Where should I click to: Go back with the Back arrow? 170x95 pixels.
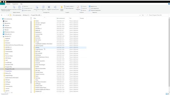[2, 15]
